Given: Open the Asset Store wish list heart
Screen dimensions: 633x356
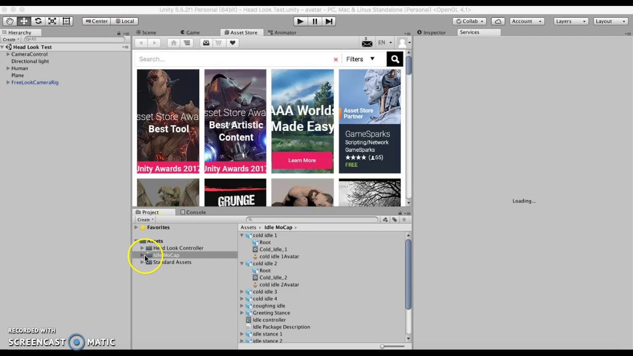Looking at the screenshot, I should (232, 43).
